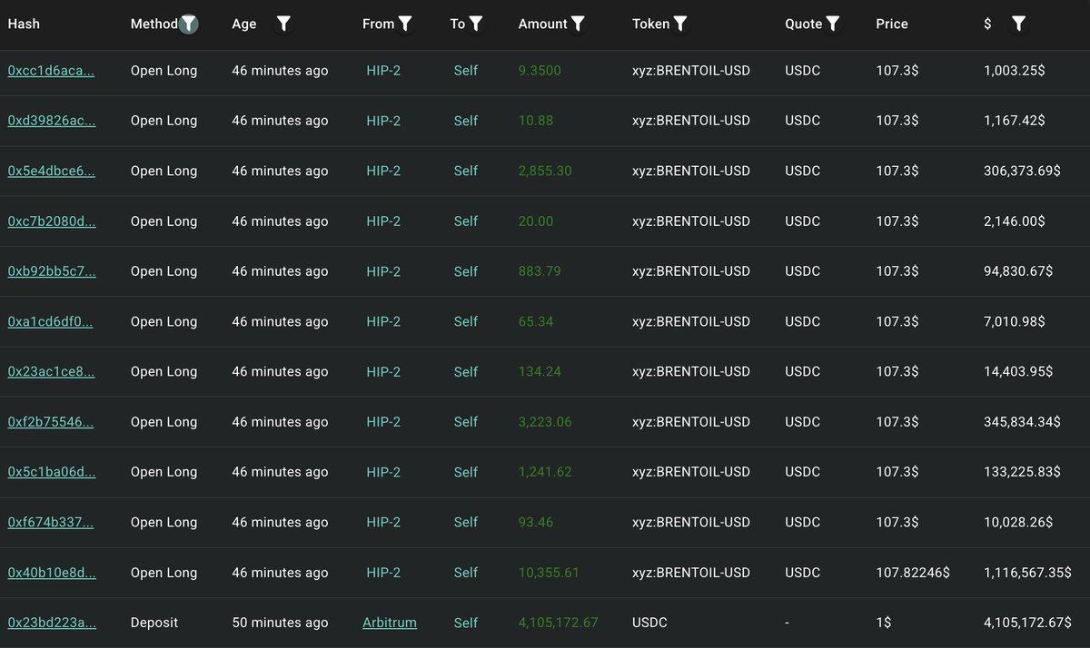The height and width of the screenshot is (648, 1090).
Task: Click Self recipient in the Deposit row
Action: coord(466,623)
